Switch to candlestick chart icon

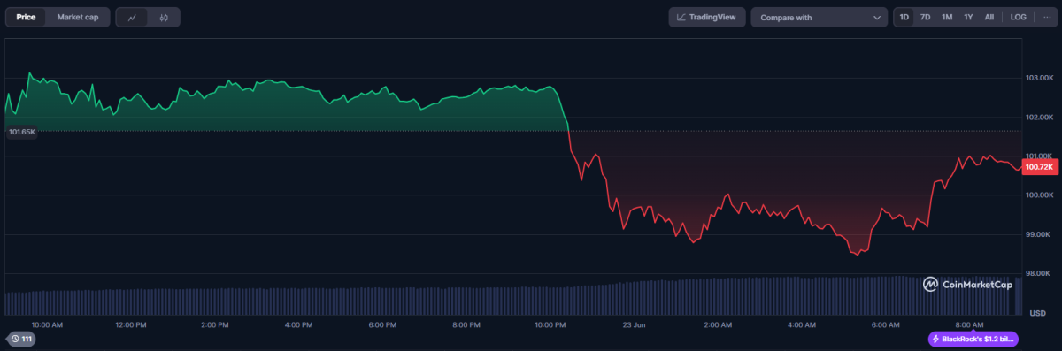[x=165, y=17]
